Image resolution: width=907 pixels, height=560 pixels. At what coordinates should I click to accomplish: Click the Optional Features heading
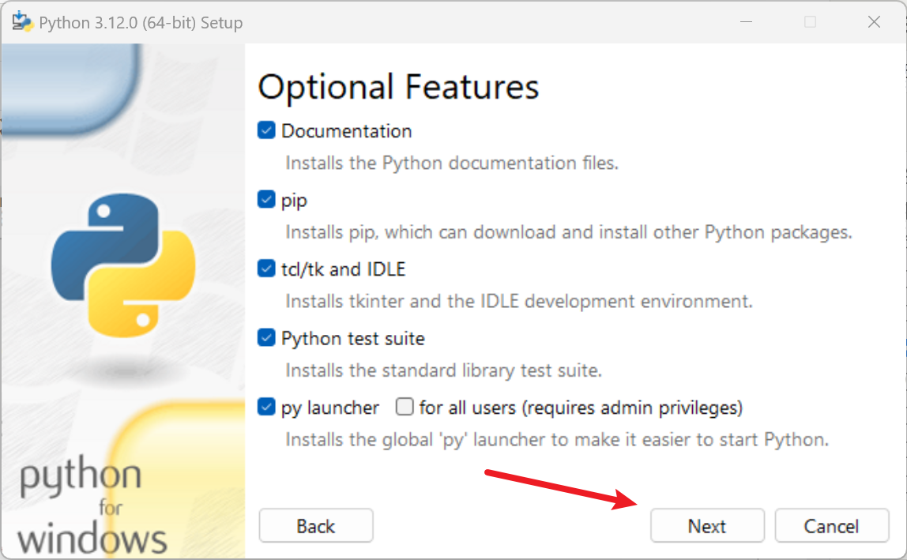[x=398, y=87]
